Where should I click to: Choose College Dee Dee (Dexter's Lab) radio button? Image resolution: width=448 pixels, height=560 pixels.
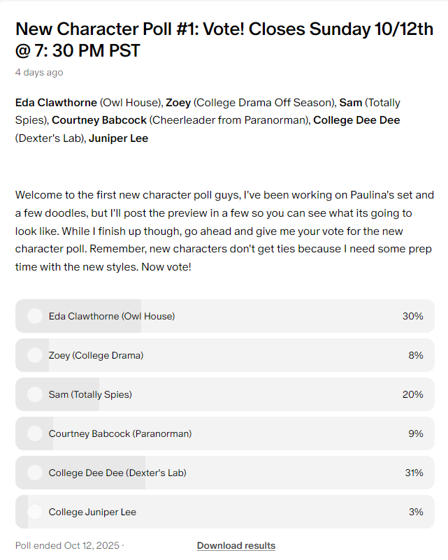tap(35, 473)
